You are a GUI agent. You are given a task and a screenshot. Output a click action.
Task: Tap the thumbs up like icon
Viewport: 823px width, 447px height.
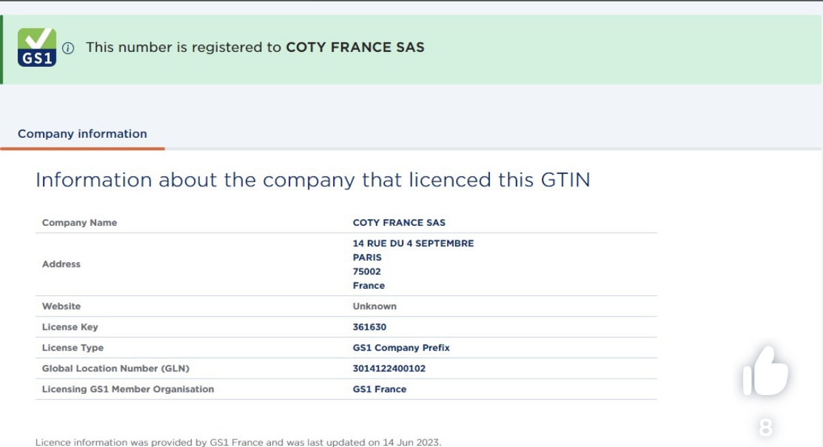(765, 371)
